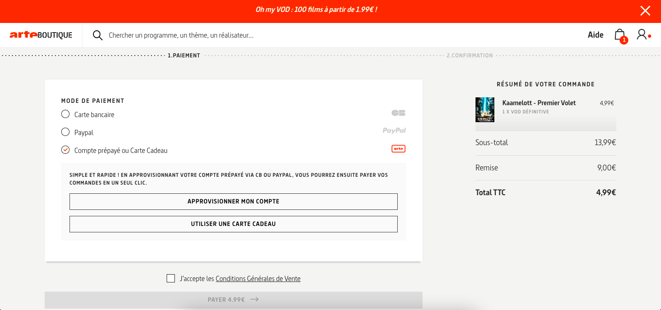Viewport: 661px width, 310px height.
Task: Click the search magnifying glass icon
Action: point(98,35)
